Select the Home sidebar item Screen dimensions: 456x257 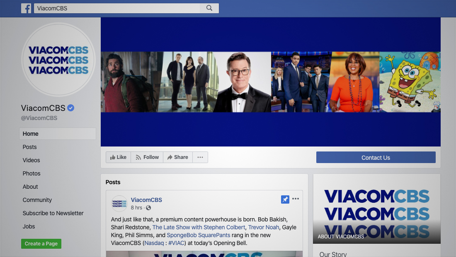tap(58, 134)
